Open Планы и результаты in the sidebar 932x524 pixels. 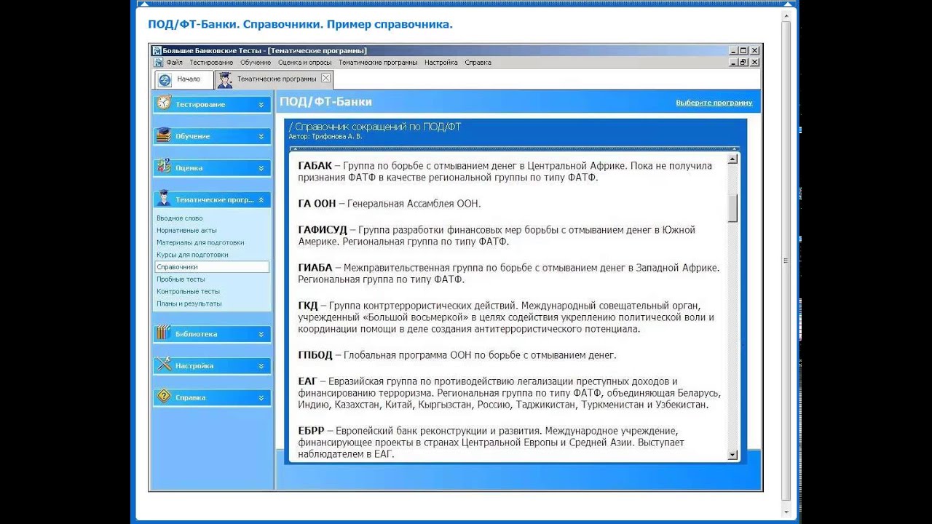[189, 303]
